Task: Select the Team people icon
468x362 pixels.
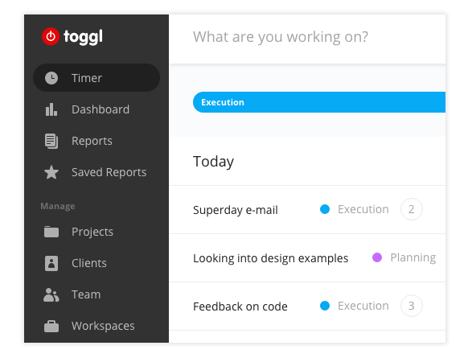Action: [51, 294]
